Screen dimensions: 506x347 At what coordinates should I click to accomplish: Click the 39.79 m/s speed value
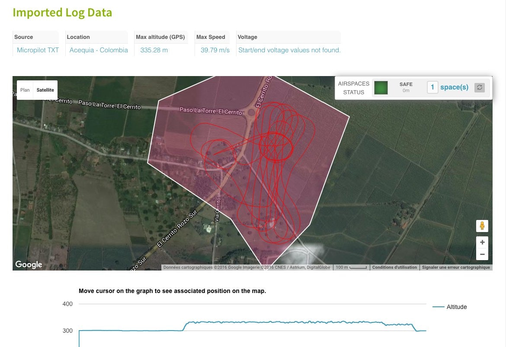(x=215, y=50)
